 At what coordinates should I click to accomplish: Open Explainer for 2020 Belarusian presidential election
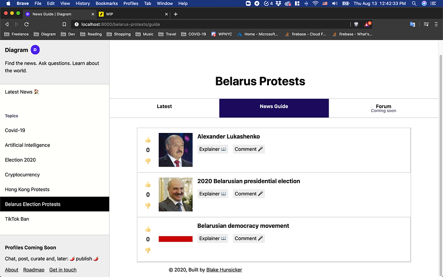[x=213, y=194]
